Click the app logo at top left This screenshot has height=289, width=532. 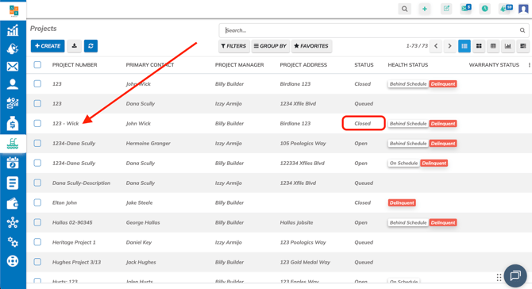[x=13, y=10]
